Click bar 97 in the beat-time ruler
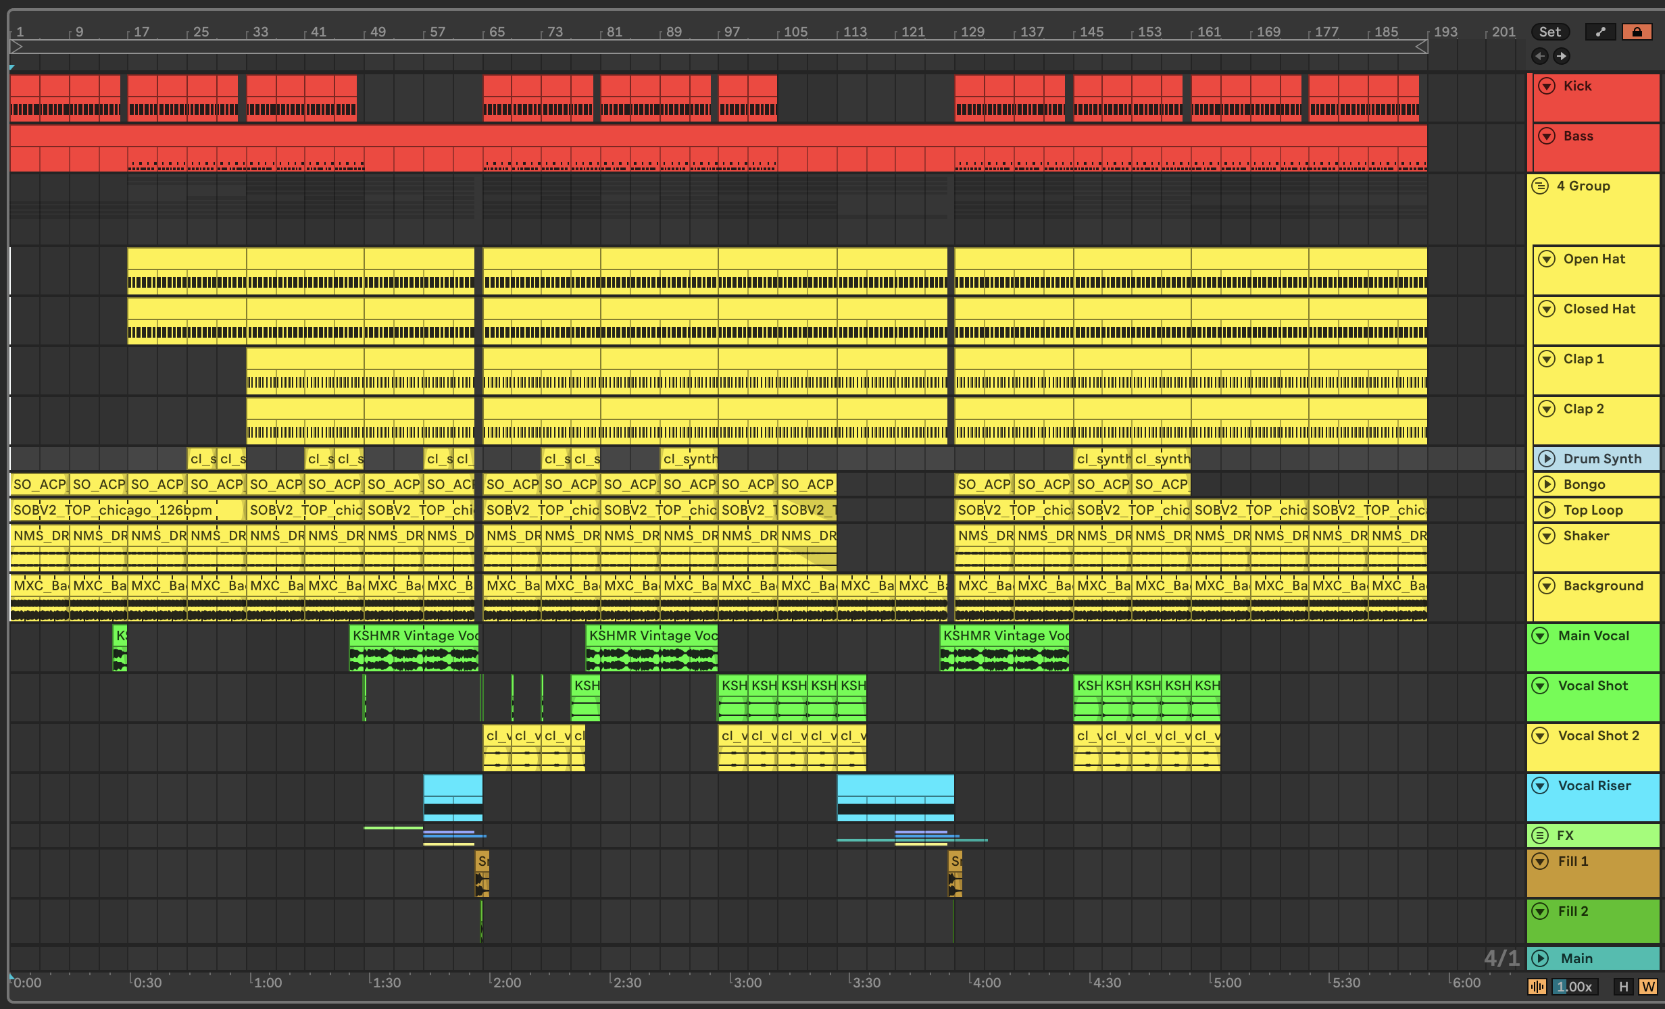This screenshot has height=1009, width=1665. (x=732, y=32)
